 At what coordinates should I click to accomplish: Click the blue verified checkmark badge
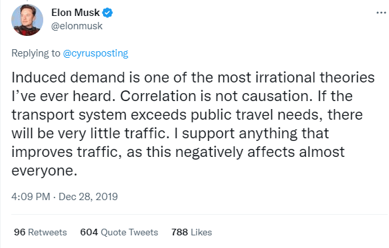tap(108, 13)
